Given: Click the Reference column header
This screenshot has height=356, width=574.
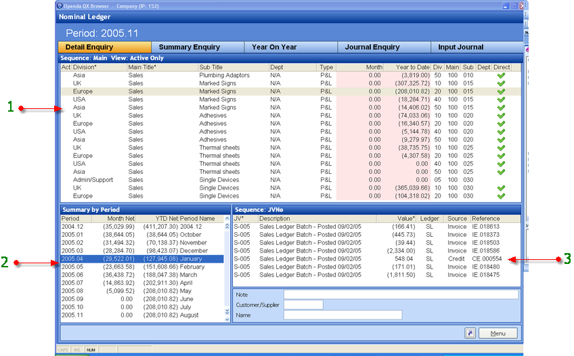Looking at the screenshot, I should click(x=495, y=219).
